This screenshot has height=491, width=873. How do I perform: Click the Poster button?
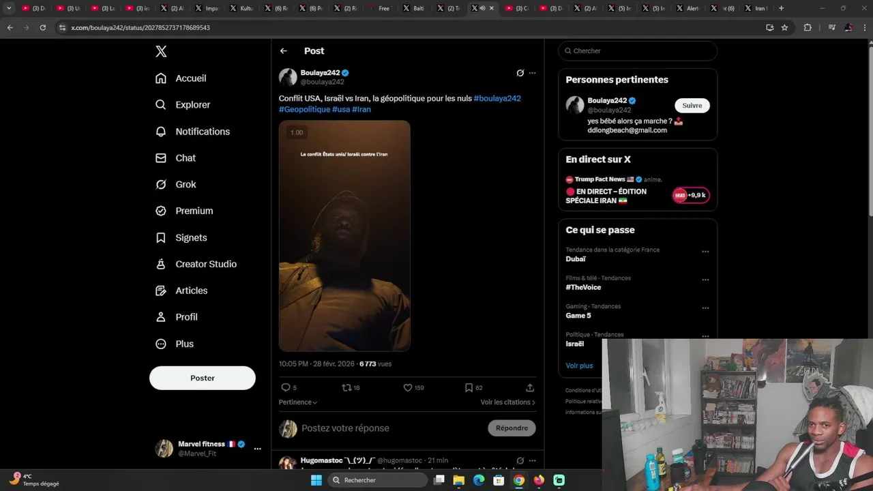[203, 378]
